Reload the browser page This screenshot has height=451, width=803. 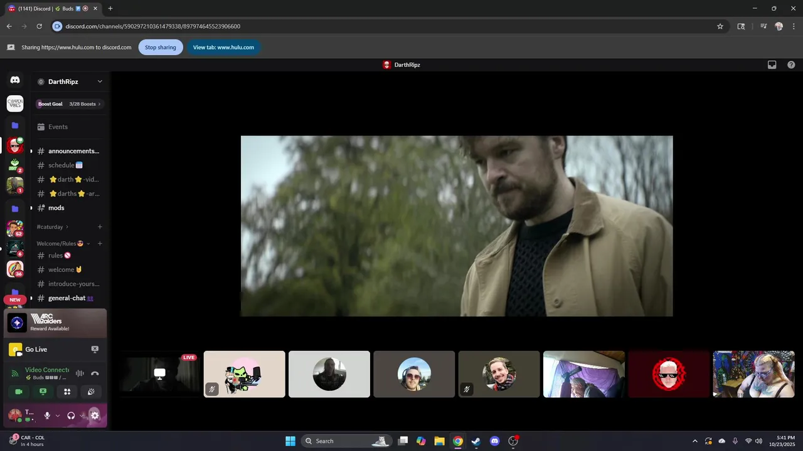click(x=39, y=26)
